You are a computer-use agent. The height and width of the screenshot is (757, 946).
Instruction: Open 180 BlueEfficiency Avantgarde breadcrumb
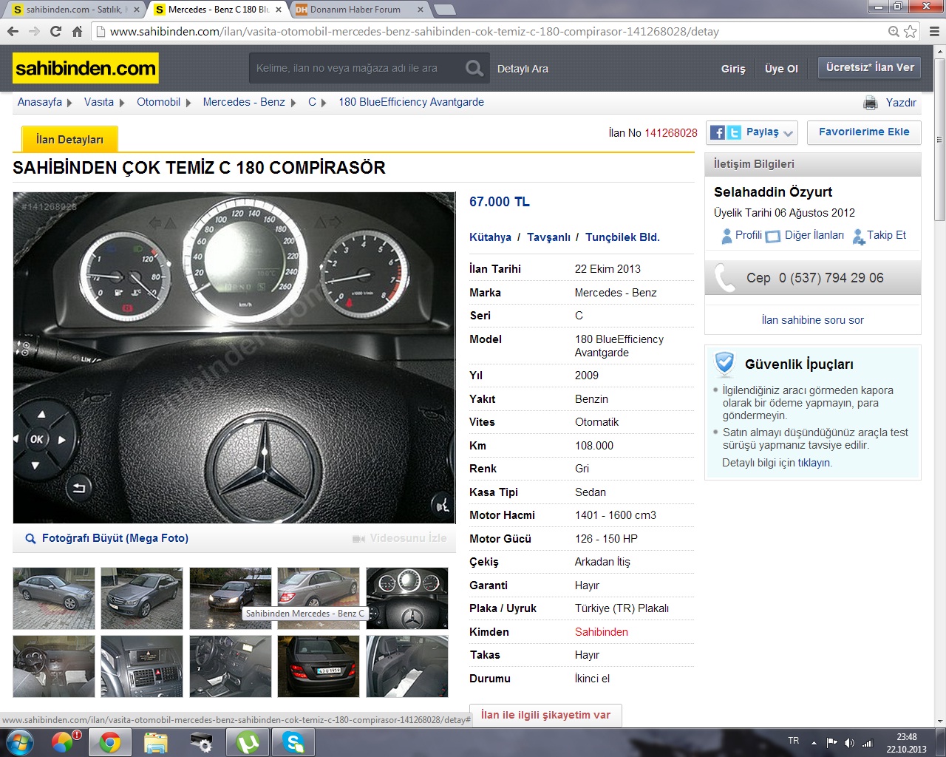(x=411, y=102)
